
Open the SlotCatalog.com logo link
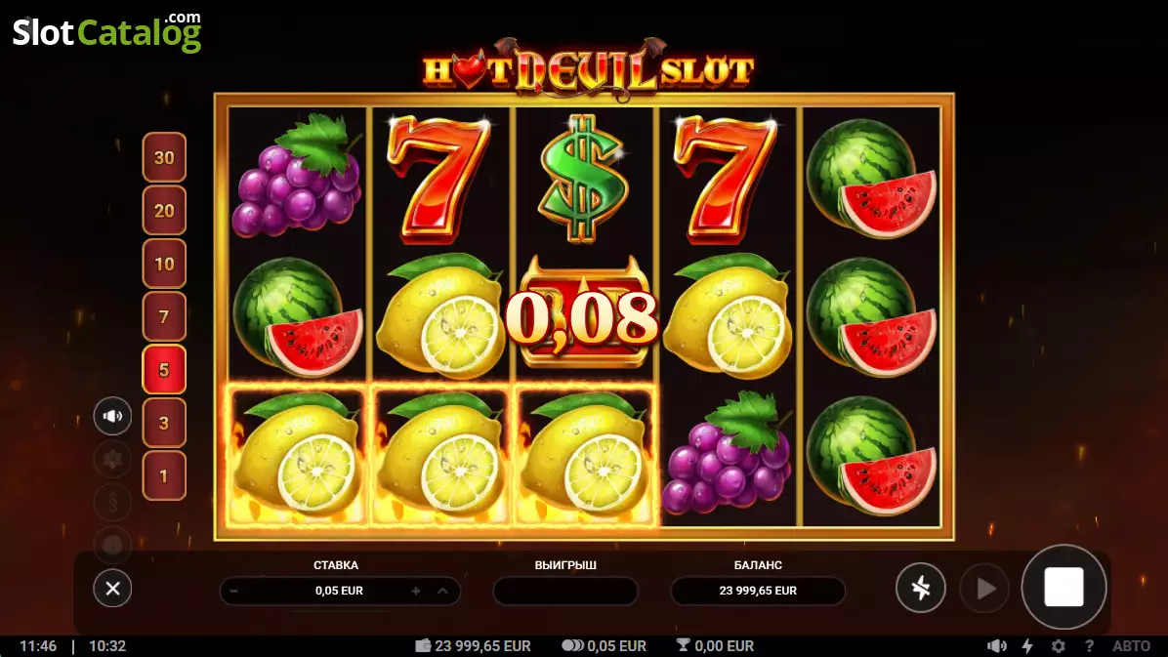point(106,32)
